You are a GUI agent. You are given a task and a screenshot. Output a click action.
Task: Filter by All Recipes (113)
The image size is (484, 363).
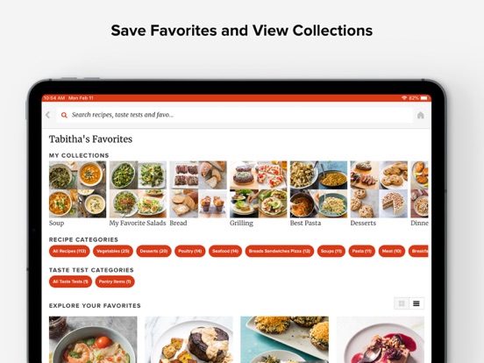point(69,252)
